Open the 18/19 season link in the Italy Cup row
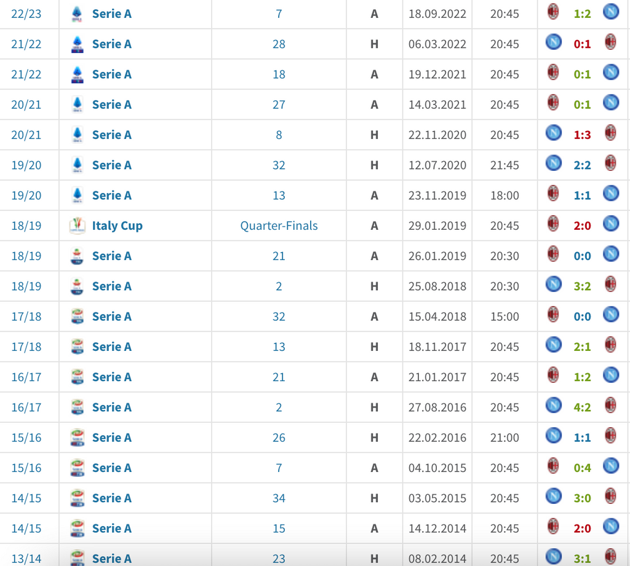The height and width of the screenshot is (566, 630). (26, 226)
